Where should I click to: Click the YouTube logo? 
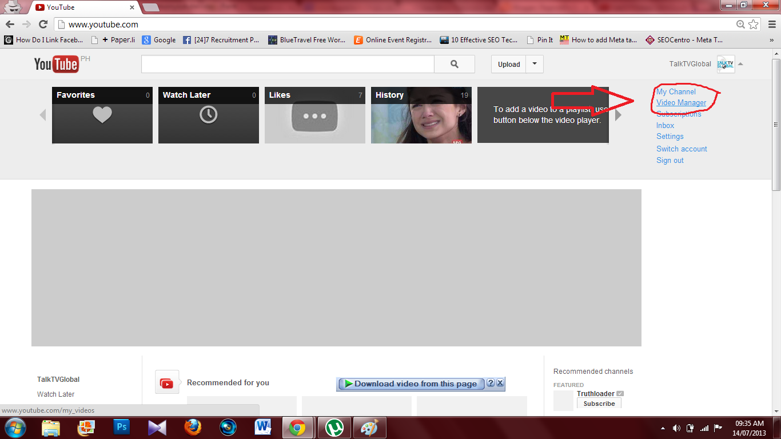tap(56, 64)
